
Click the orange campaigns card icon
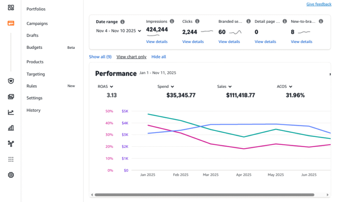tap(11, 23)
